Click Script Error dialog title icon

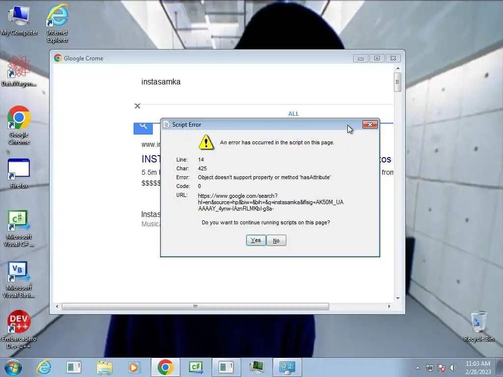[166, 124]
